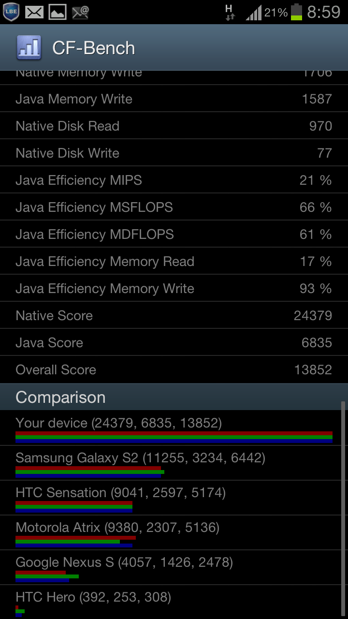
Task: Tap the 8:59 clock
Action: coord(324,12)
